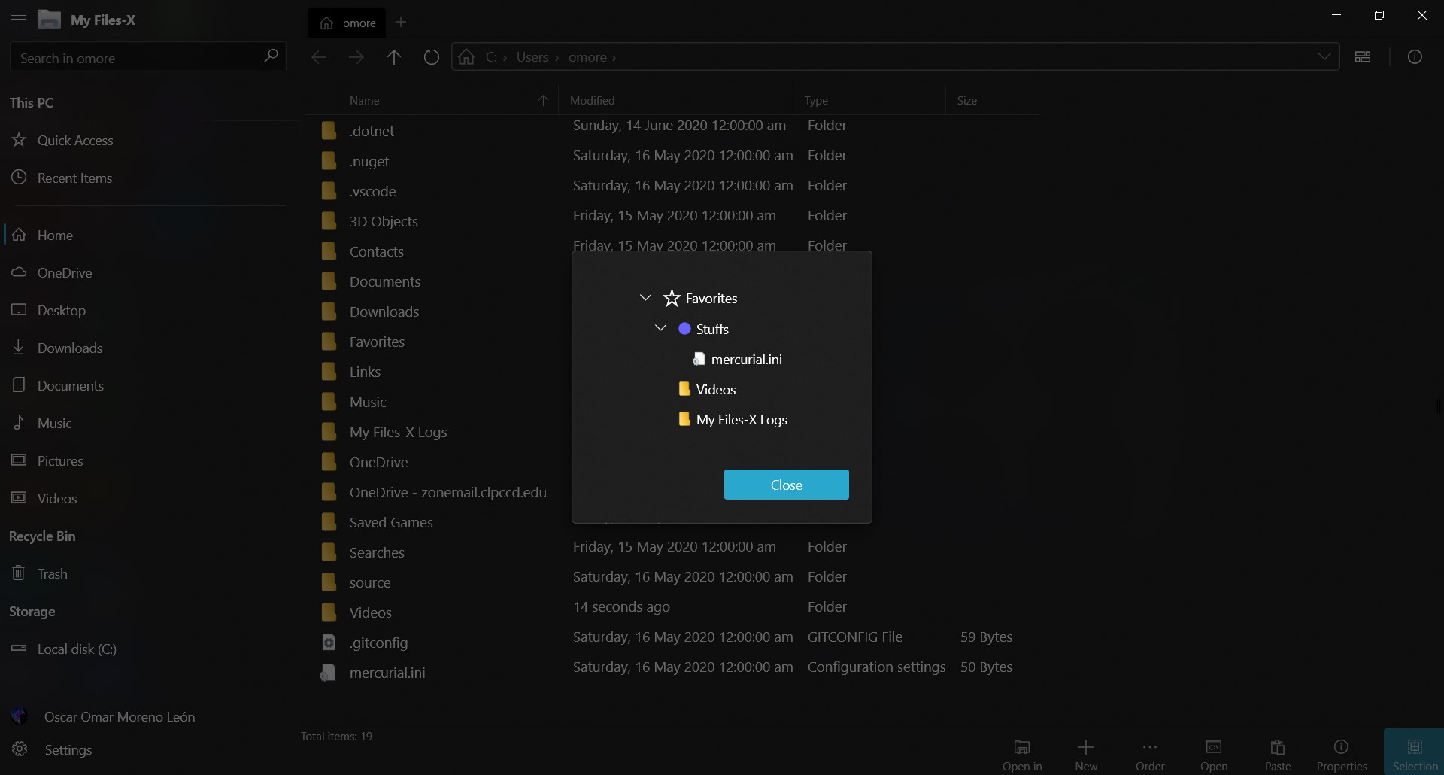
Task: Collapse the Favorites section in the dialog
Action: tap(645, 298)
